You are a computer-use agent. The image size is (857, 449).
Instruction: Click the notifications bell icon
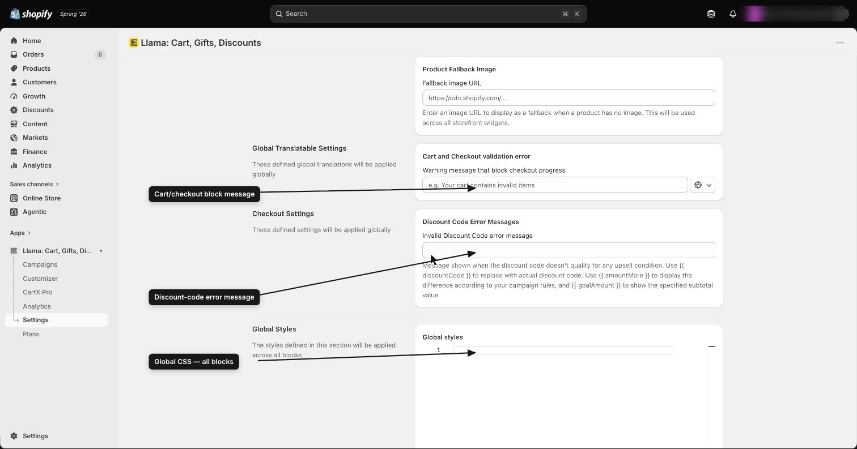(733, 14)
